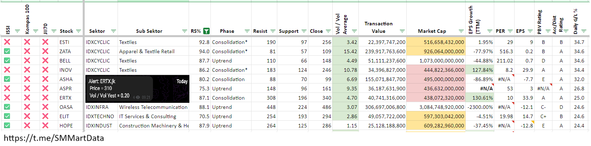Viewport: 591px width, 146px height.
Task: Click the green RS% filter icon
Action: (x=206, y=31)
